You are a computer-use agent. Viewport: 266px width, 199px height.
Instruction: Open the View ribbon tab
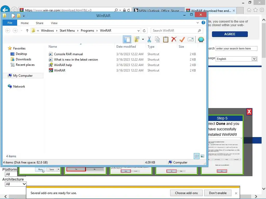coord(54,23)
